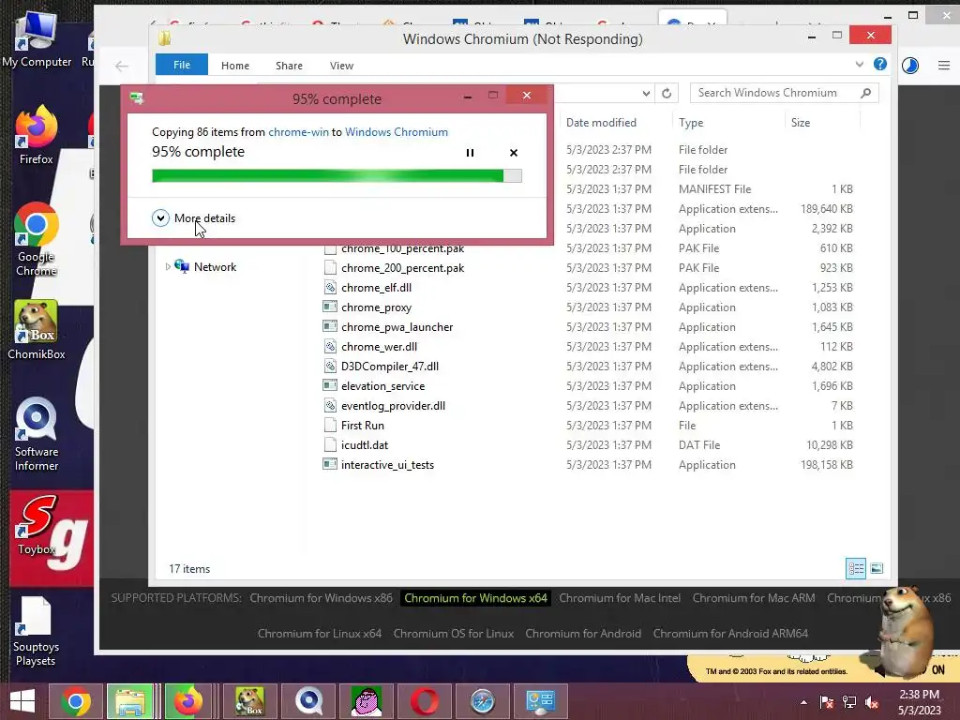Click the green copy progress bar
The image size is (960, 720).
[x=337, y=175]
